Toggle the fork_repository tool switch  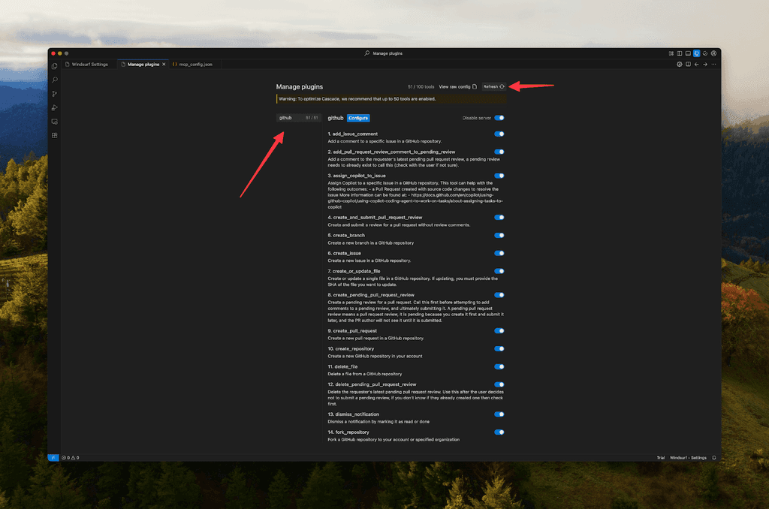click(x=499, y=432)
